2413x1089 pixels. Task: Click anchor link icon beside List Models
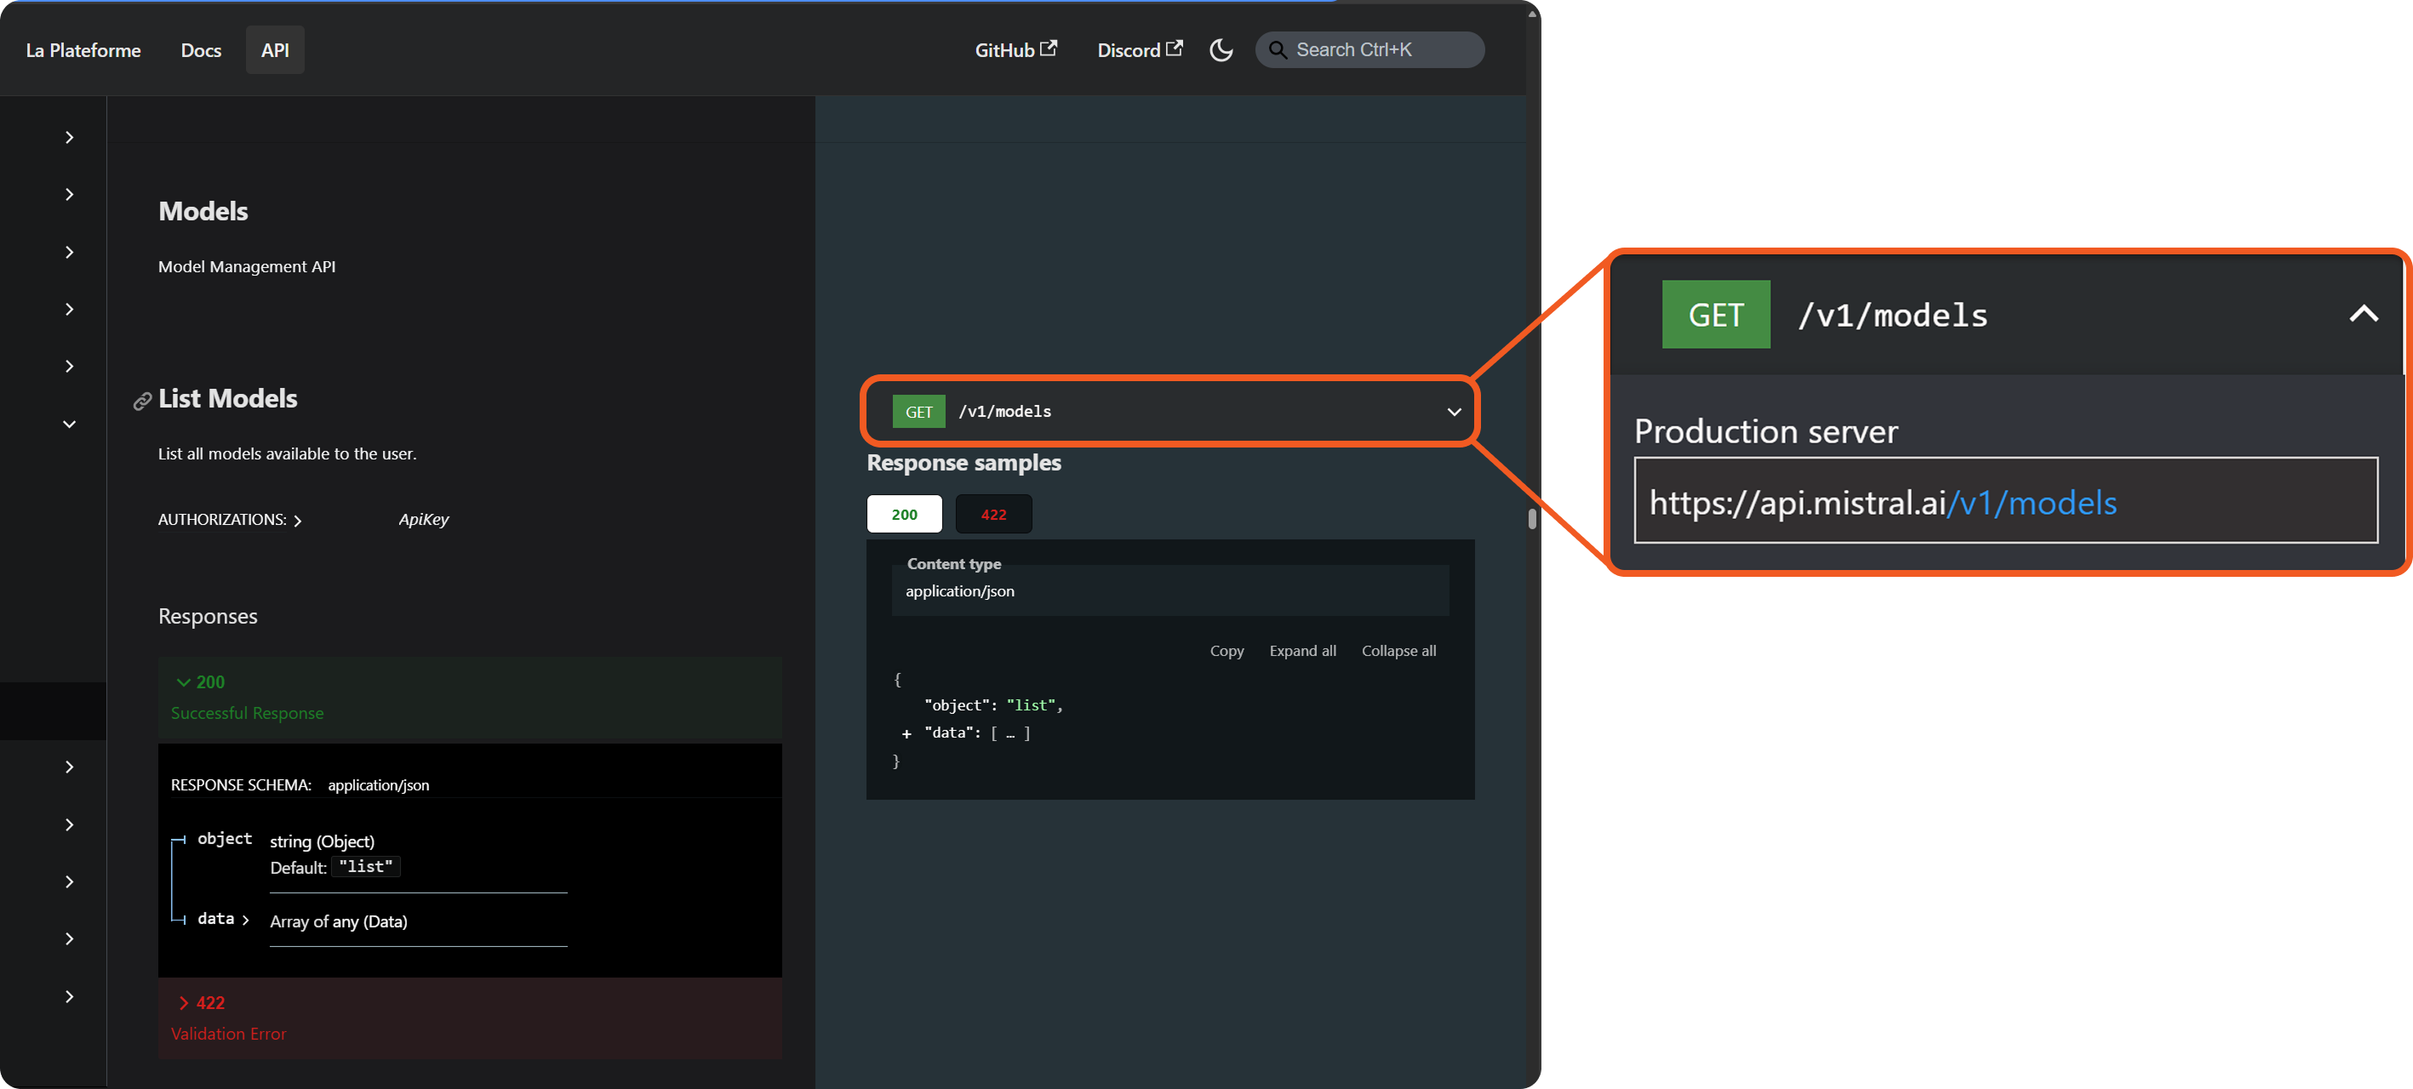pos(142,401)
